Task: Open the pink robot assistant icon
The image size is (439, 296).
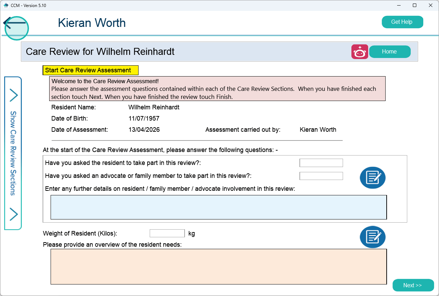Action: (359, 52)
